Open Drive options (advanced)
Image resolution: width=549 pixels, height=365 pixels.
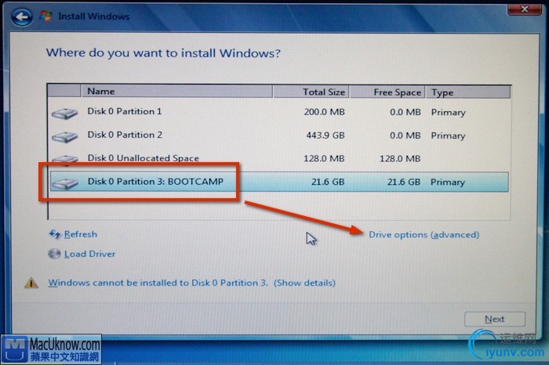pos(424,235)
